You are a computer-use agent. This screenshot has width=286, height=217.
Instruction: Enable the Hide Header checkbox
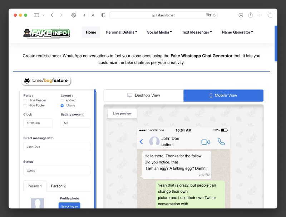pos(25,100)
